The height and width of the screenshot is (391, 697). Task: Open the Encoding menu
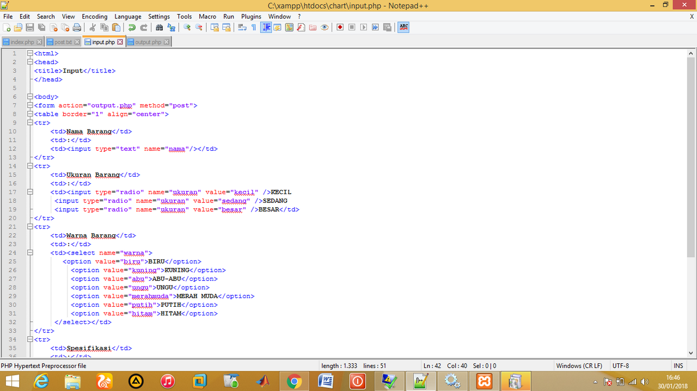click(x=94, y=16)
